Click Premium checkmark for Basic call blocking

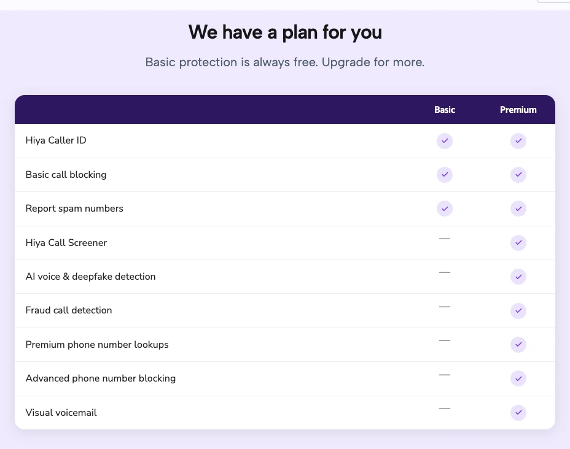click(x=518, y=175)
